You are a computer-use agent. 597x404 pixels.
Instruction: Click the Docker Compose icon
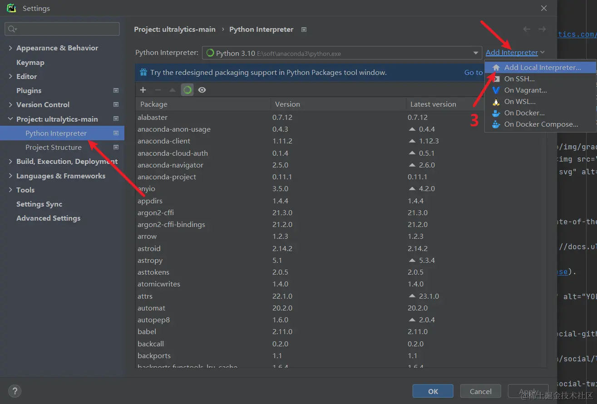[x=496, y=124]
